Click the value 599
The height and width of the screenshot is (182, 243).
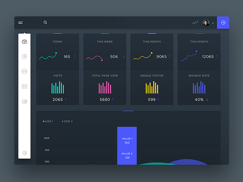click(x=152, y=99)
